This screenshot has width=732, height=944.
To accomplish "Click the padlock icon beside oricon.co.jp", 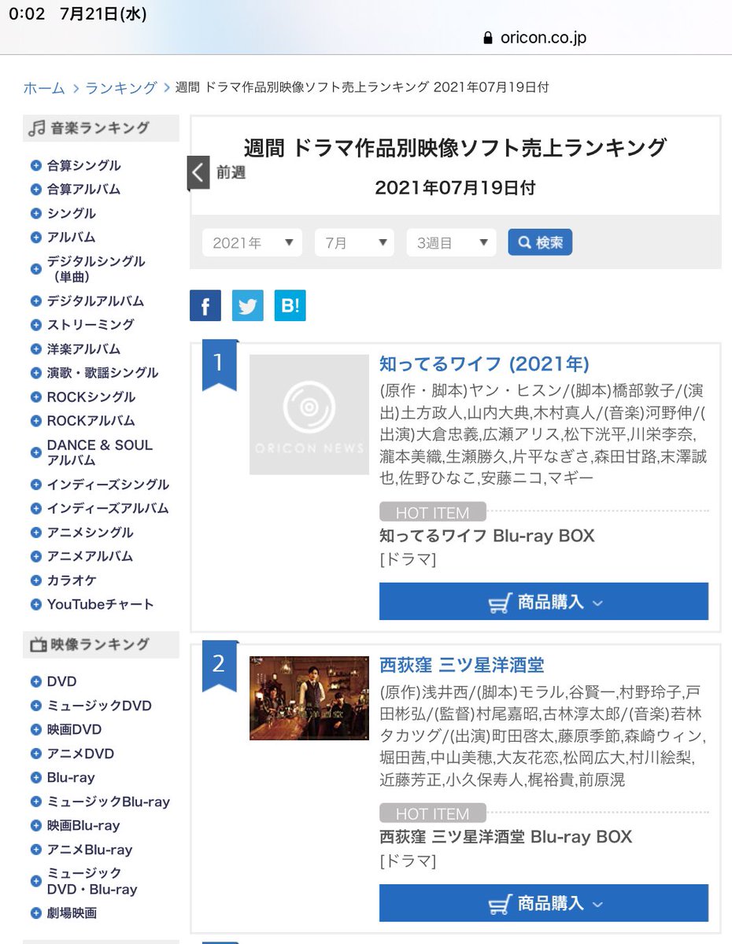I will click(x=488, y=38).
